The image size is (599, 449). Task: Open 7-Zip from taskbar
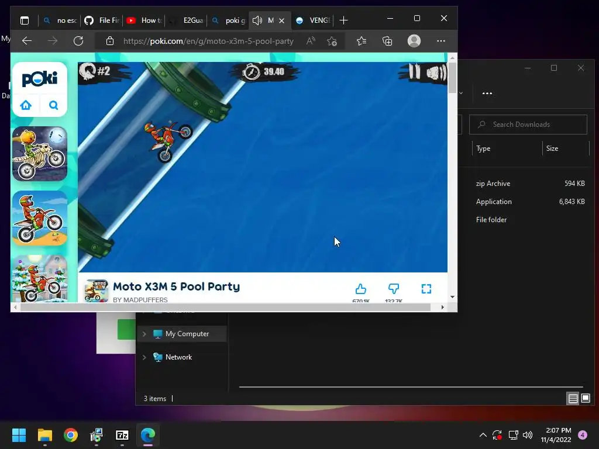[x=122, y=435]
